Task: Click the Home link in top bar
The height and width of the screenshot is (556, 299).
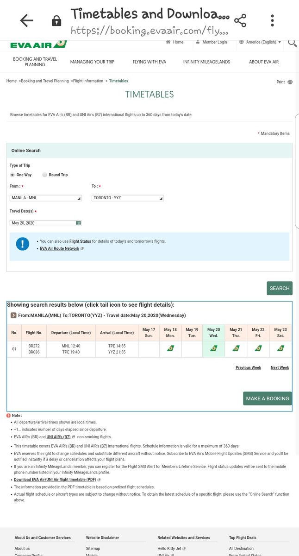Action: point(175,42)
